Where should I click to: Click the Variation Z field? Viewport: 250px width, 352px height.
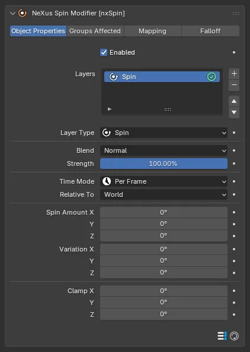pos(164,273)
